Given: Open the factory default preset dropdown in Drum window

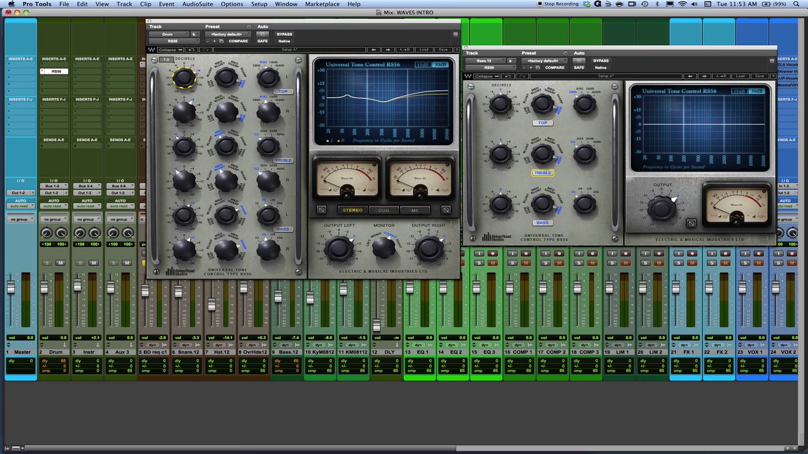Looking at the screenshot, I should (228, 34).
